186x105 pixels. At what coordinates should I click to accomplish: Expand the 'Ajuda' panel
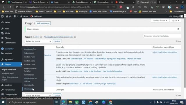176,20
